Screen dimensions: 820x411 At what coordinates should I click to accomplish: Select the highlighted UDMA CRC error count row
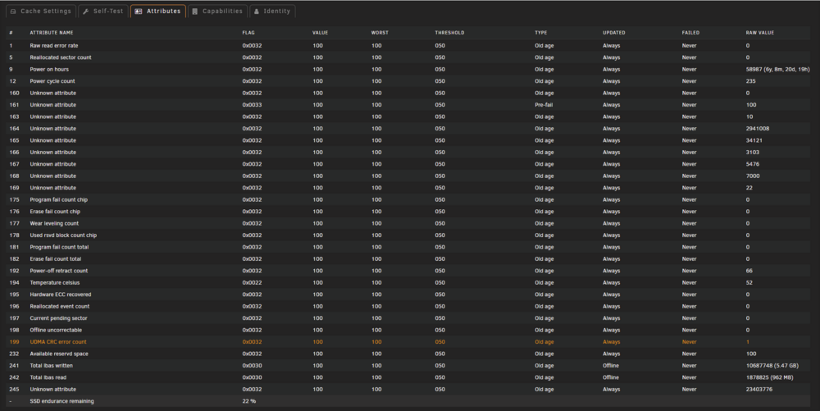point(408,342)
